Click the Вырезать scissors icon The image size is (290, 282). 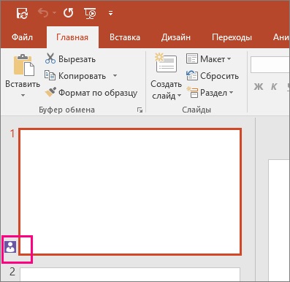[50, 58]
